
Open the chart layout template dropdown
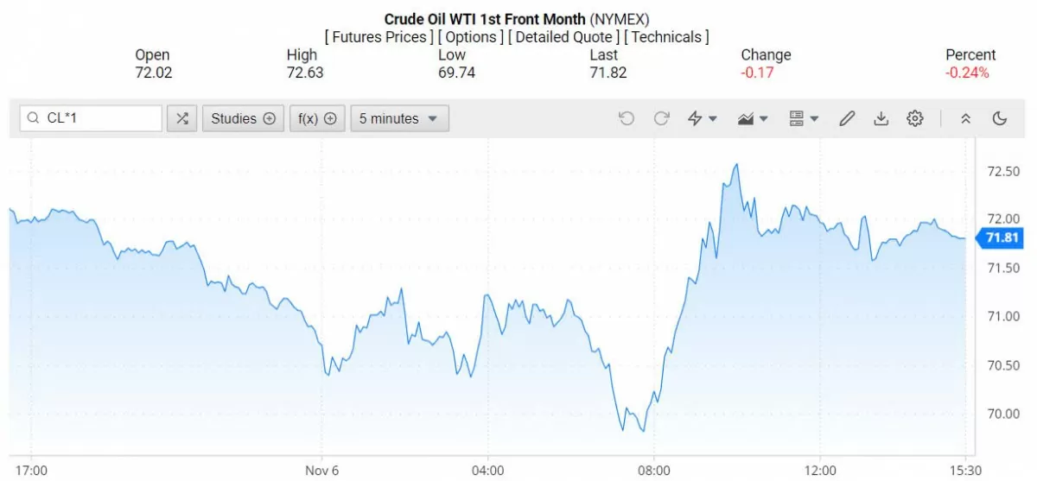(804, 118)
